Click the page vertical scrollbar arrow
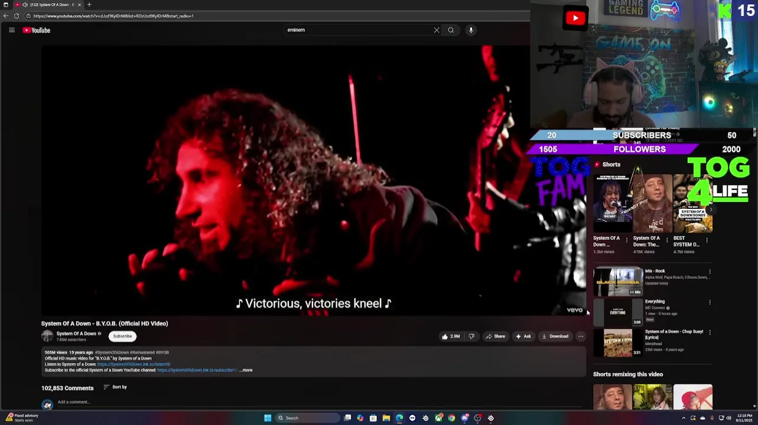The height and width of the screenshot is (425, 758). (x=755, y=407)
